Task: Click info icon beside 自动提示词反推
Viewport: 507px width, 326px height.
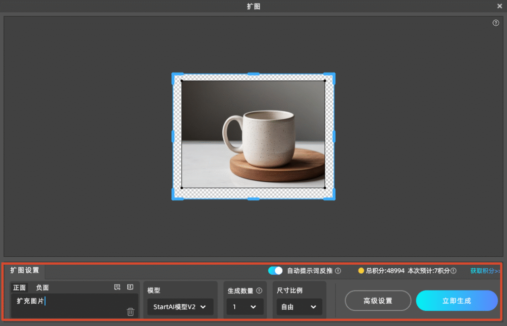Action: click(338, 271)
